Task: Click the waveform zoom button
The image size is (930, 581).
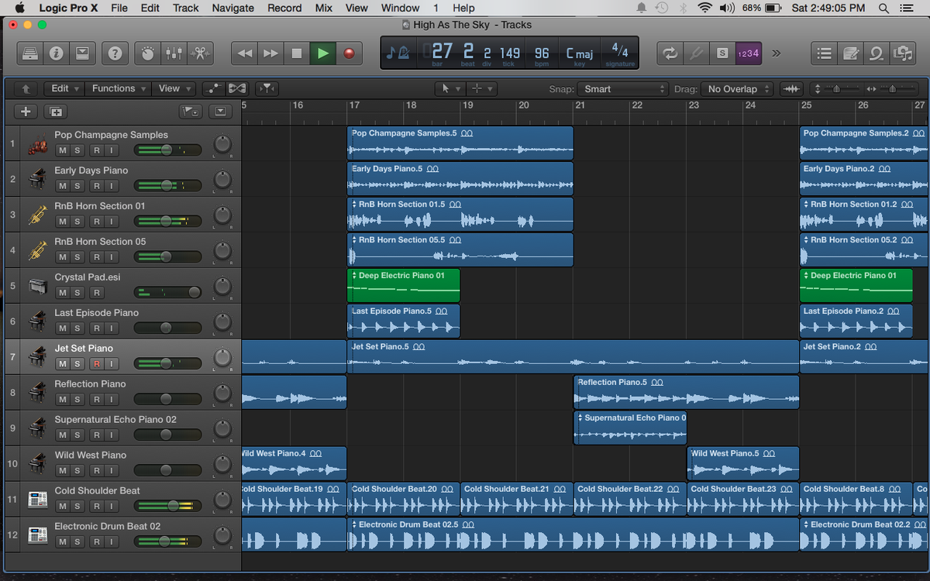Action: click(x=791, y=89)
